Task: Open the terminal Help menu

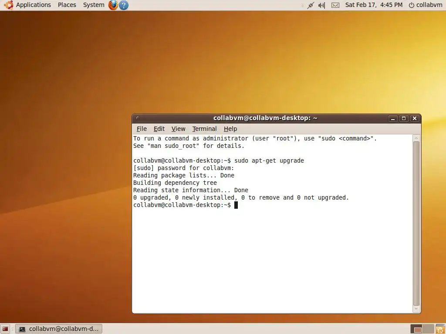Action: [x=230, y=129]
